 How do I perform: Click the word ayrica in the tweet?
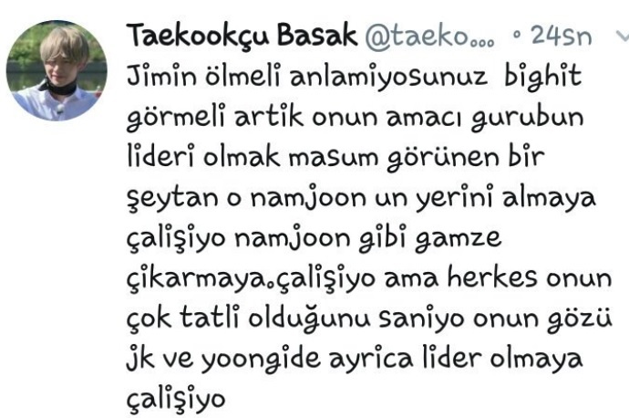[371, 360]
